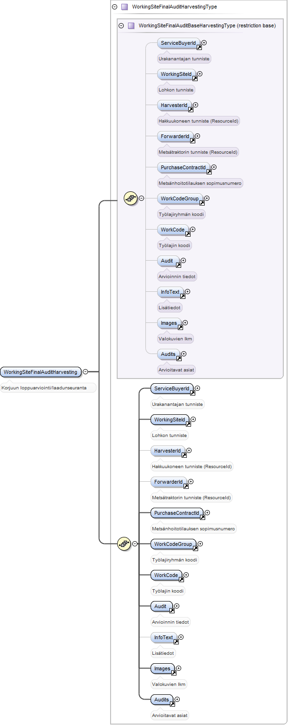This screenshot has height=725, width=288.
Task: Collapse the sequence inside the restriction base
Action: [141, 198]
